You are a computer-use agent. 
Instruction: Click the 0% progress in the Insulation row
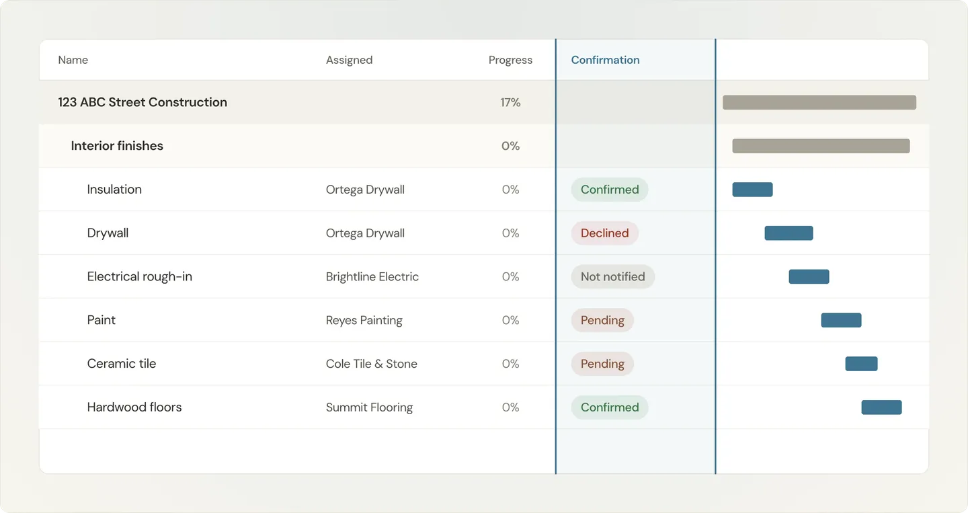510,190
